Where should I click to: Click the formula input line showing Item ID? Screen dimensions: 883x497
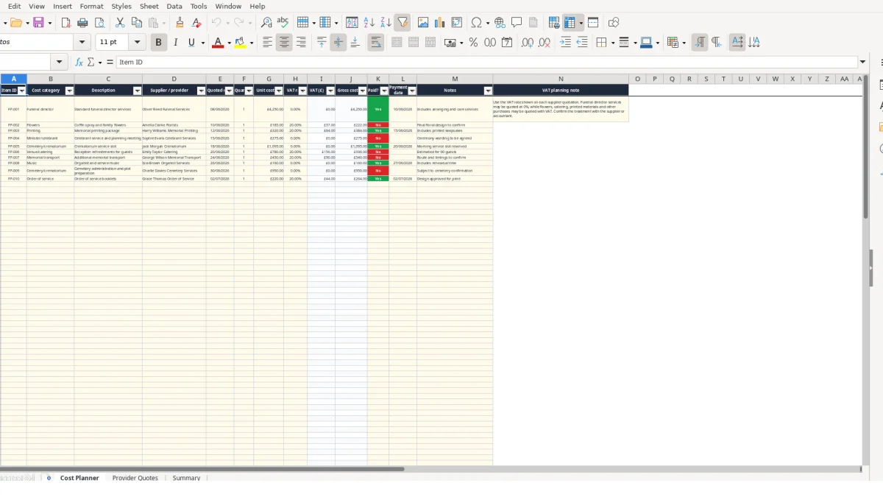[486, 62]
